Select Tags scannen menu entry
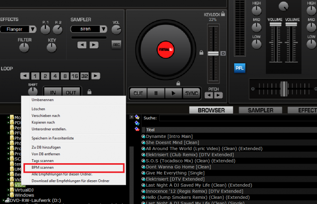The height and width of the screenshot is (204, 317). pos(74,161)
